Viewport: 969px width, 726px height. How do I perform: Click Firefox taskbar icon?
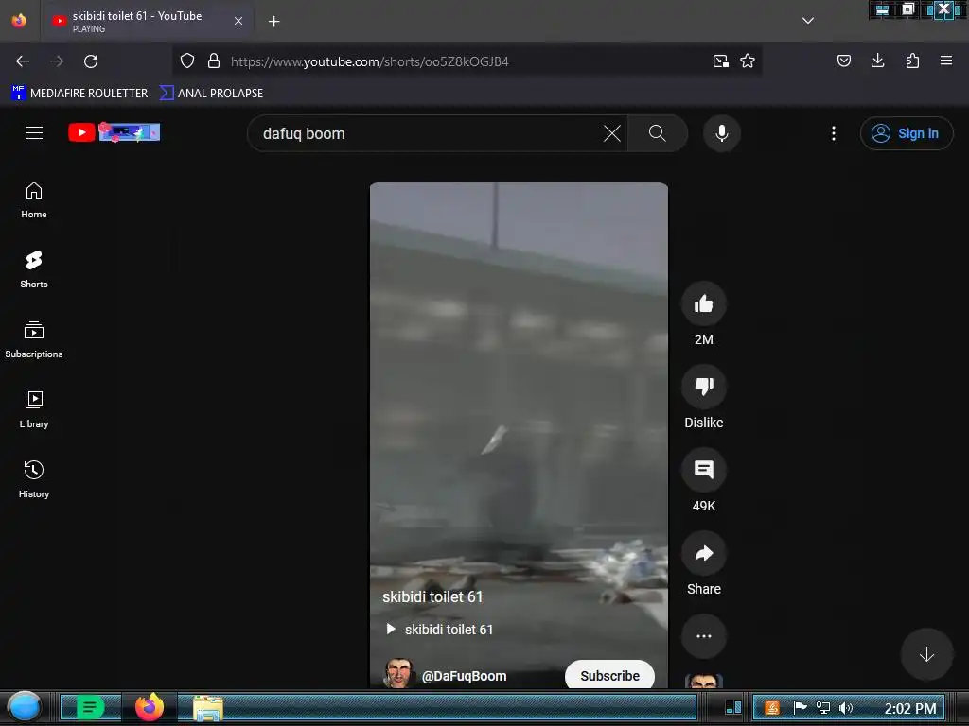150,707
